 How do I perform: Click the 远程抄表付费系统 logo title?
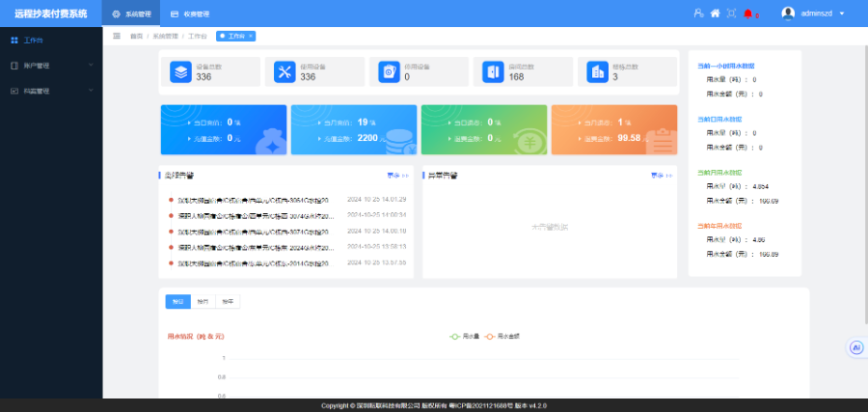click(x=51, y=14)
